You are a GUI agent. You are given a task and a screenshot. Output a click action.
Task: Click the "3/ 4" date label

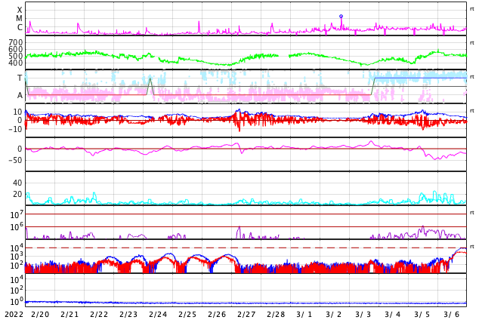tap(393, 315)
